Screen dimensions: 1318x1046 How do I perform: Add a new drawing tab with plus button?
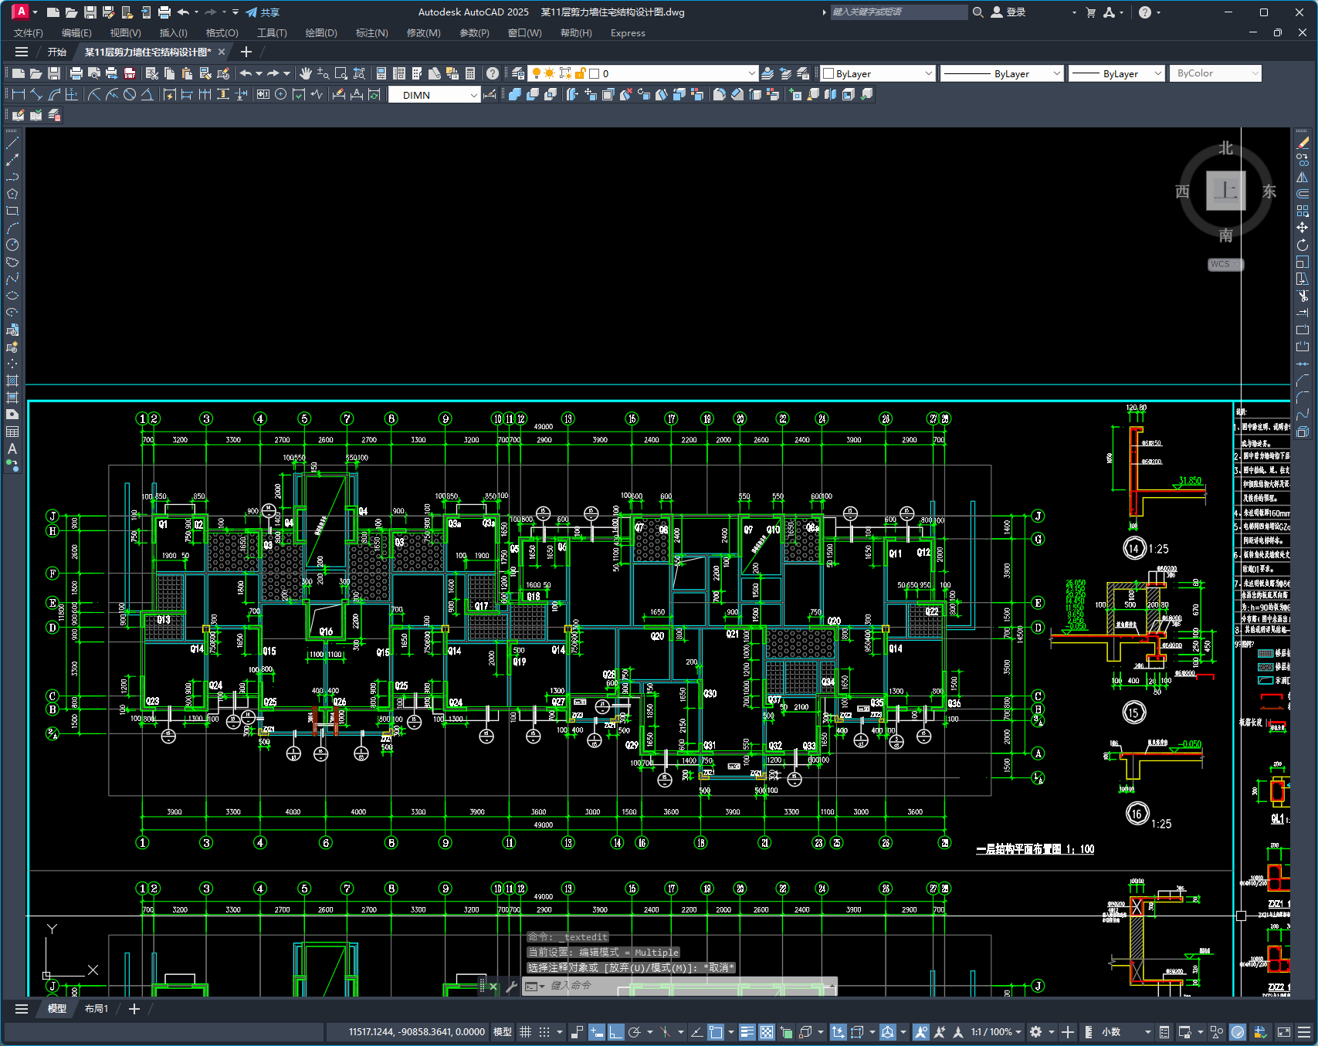(246, 52)
